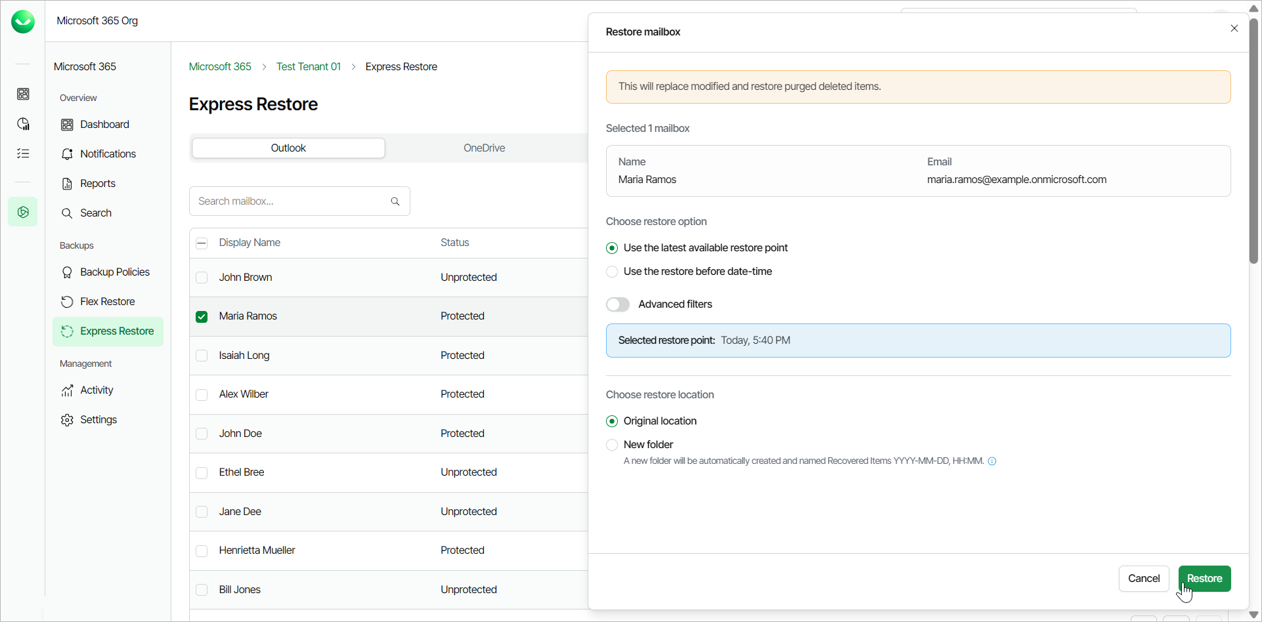This screenshot has width=1262, height=622.
Task: Toggle the select-all checkbox in table header
Action: coord(202,243)
